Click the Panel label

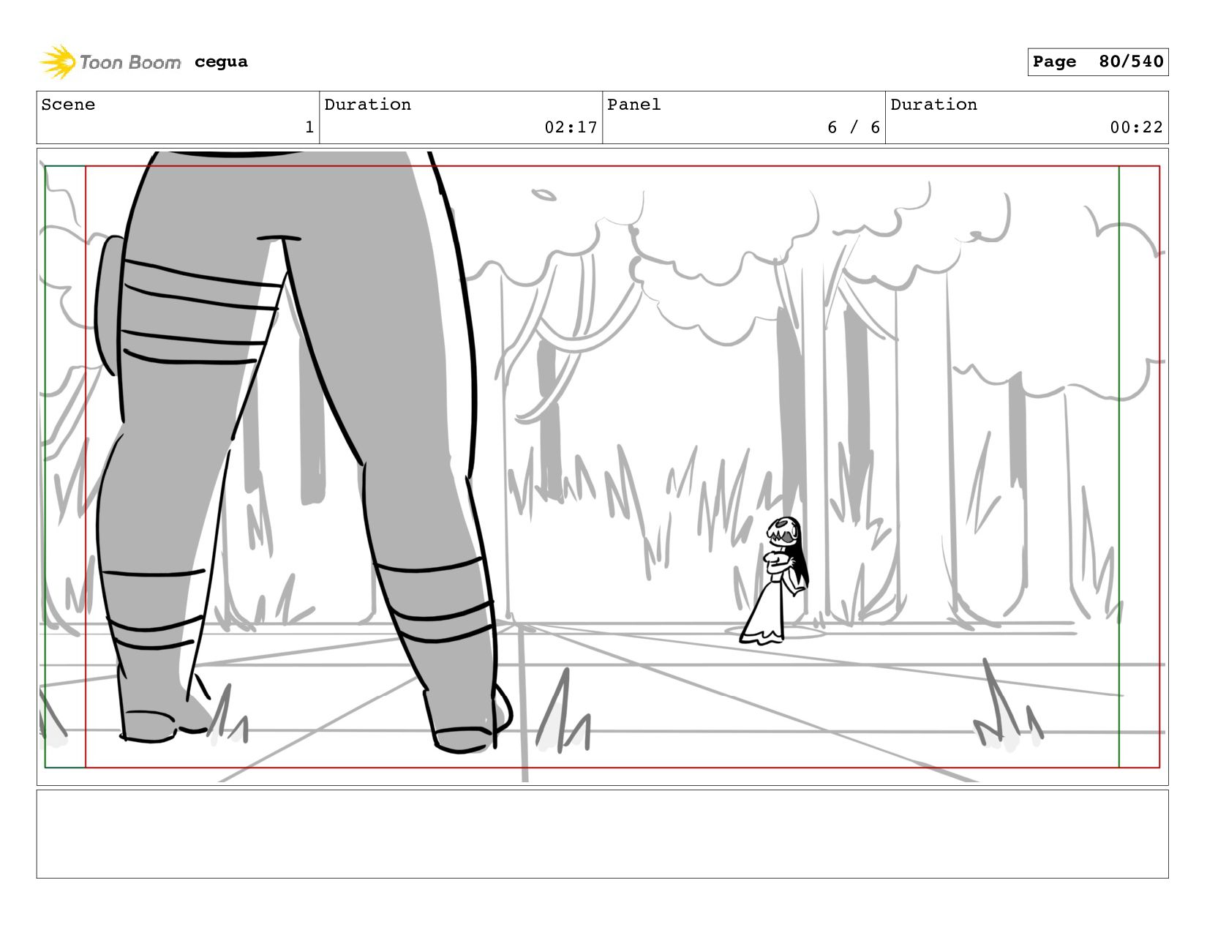click(633, 105)
